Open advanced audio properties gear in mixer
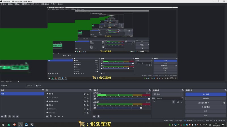 click(94, 116)
